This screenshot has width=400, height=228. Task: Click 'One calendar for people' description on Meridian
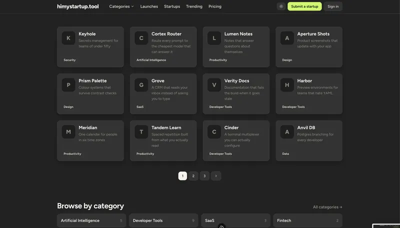pyautogui.click(x=98, y=137)
